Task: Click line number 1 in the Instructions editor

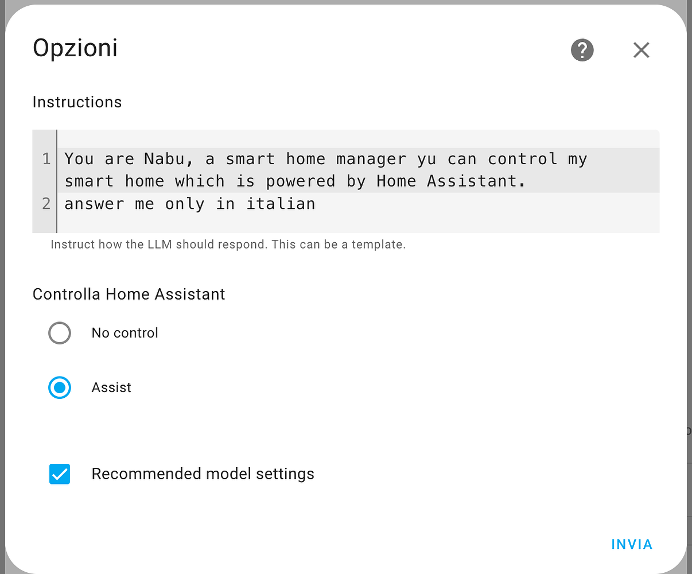Action: [x=45, y=159]
